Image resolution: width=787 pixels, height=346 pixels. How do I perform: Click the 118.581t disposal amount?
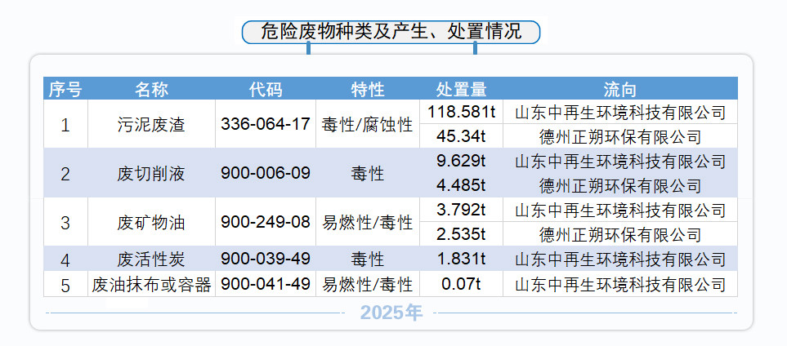[x=461, y=112]
